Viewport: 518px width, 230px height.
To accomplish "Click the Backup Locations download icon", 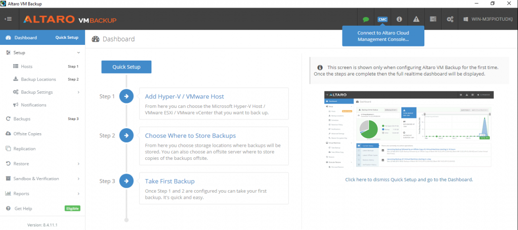I will click(x=16, y=79).
